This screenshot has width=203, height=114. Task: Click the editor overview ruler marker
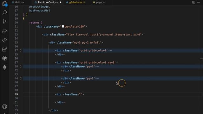202,59
